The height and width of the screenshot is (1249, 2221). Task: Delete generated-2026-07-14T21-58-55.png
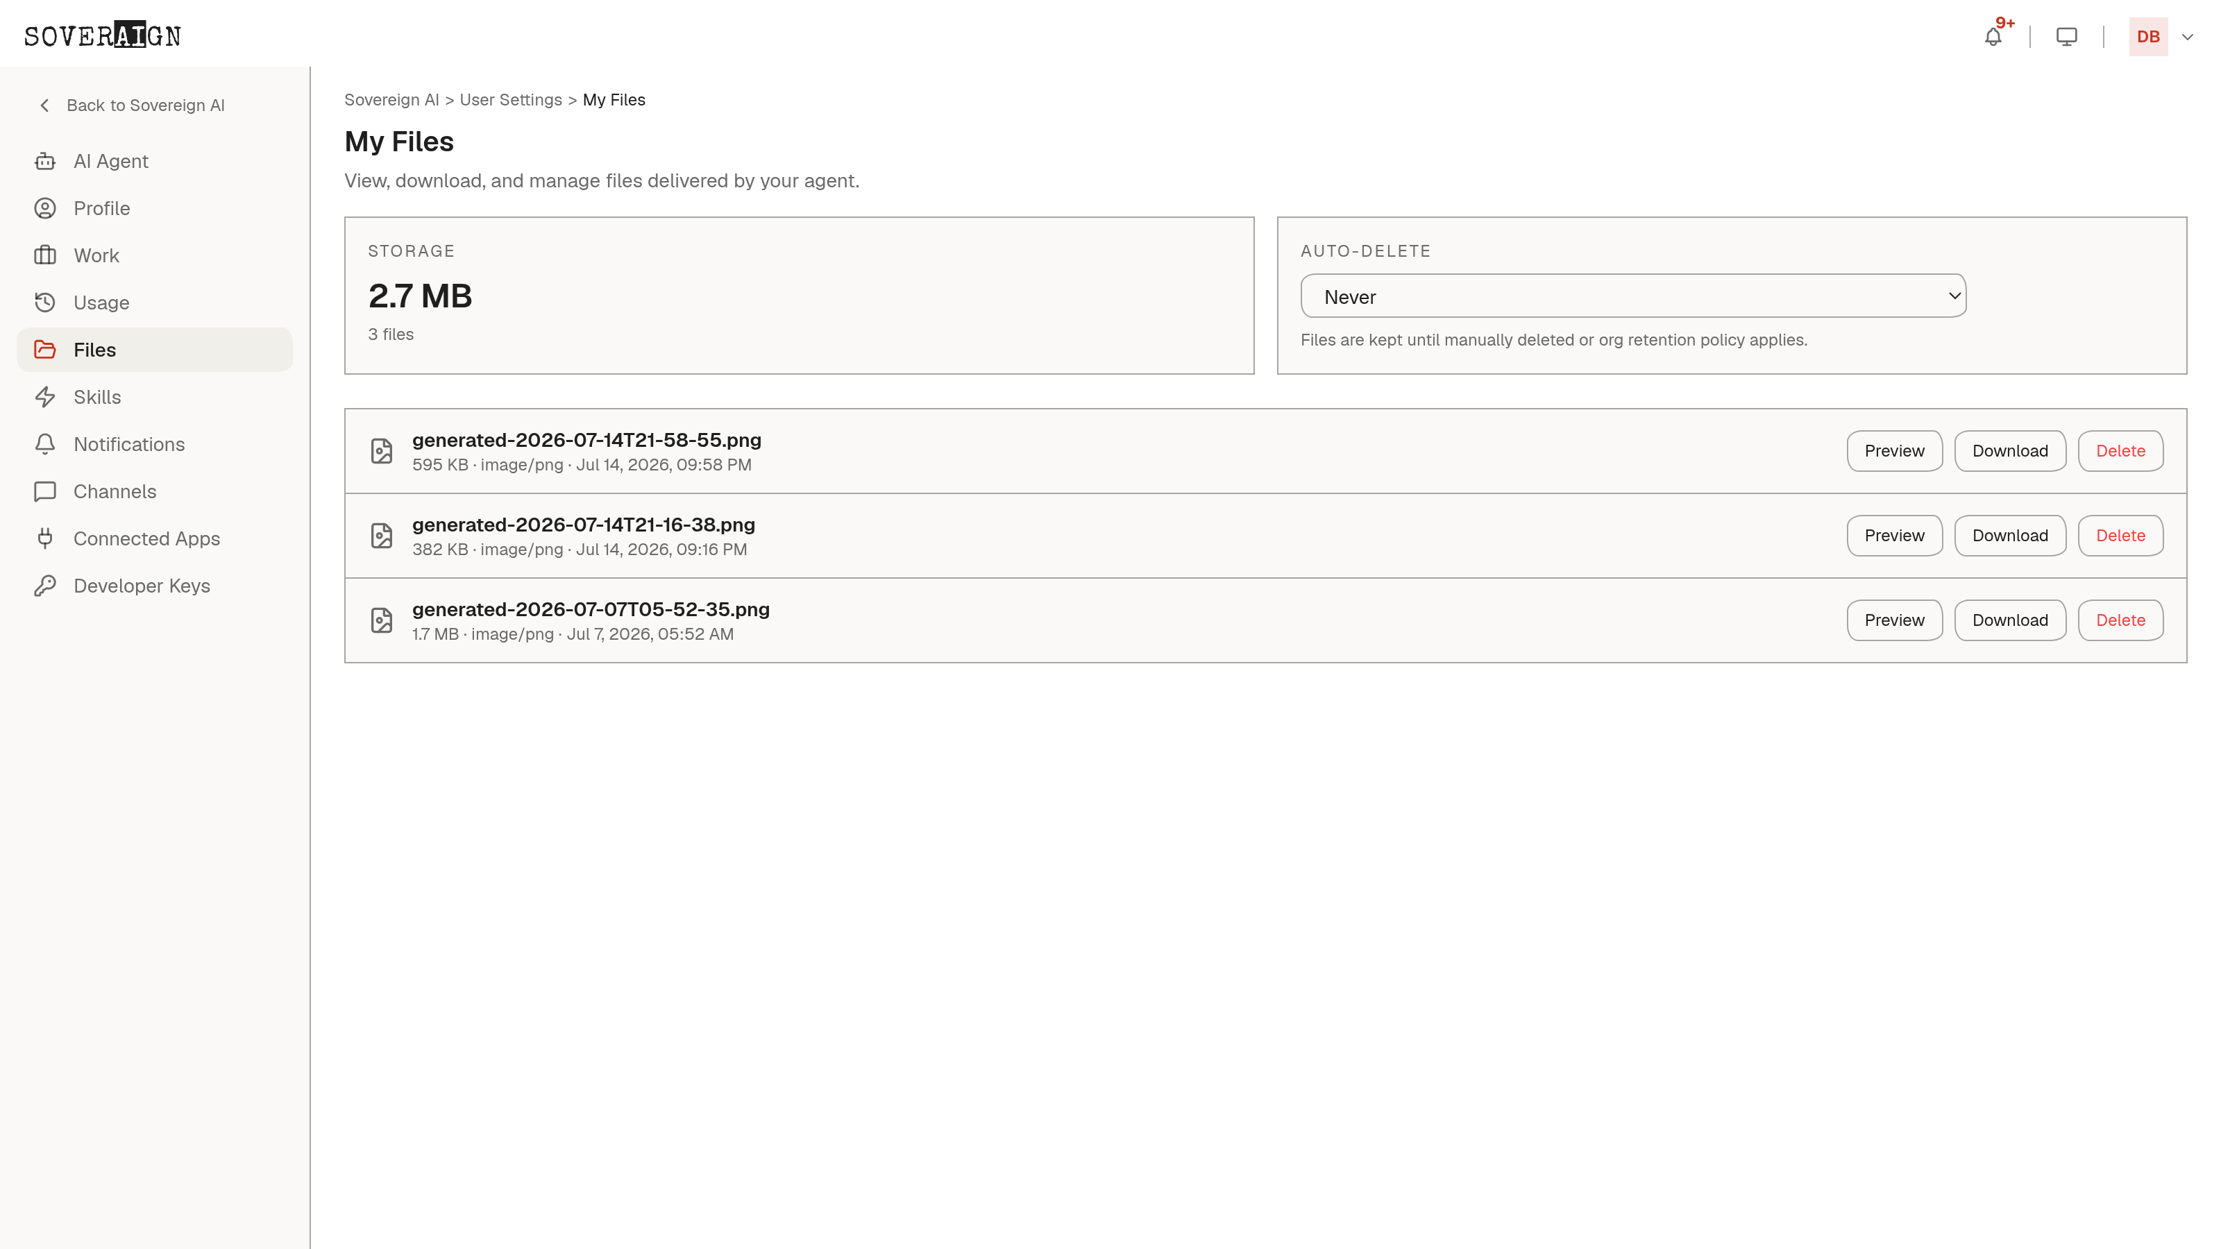(2120, 451)
